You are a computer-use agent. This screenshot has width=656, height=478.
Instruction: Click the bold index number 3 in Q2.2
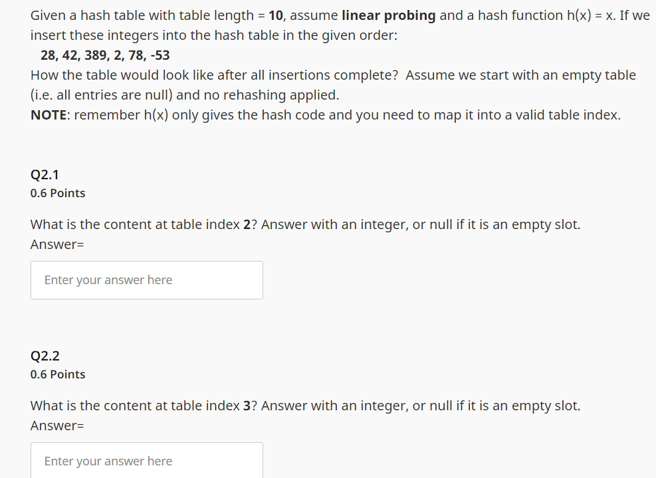(x=247, y=405)
